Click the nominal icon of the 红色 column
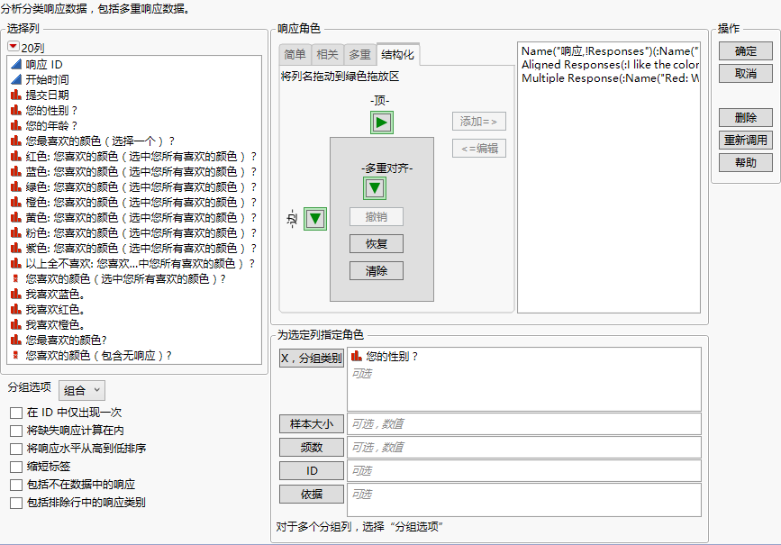Image resolution: width=781 pixels, height=545 pixels. tap(16, 157)
